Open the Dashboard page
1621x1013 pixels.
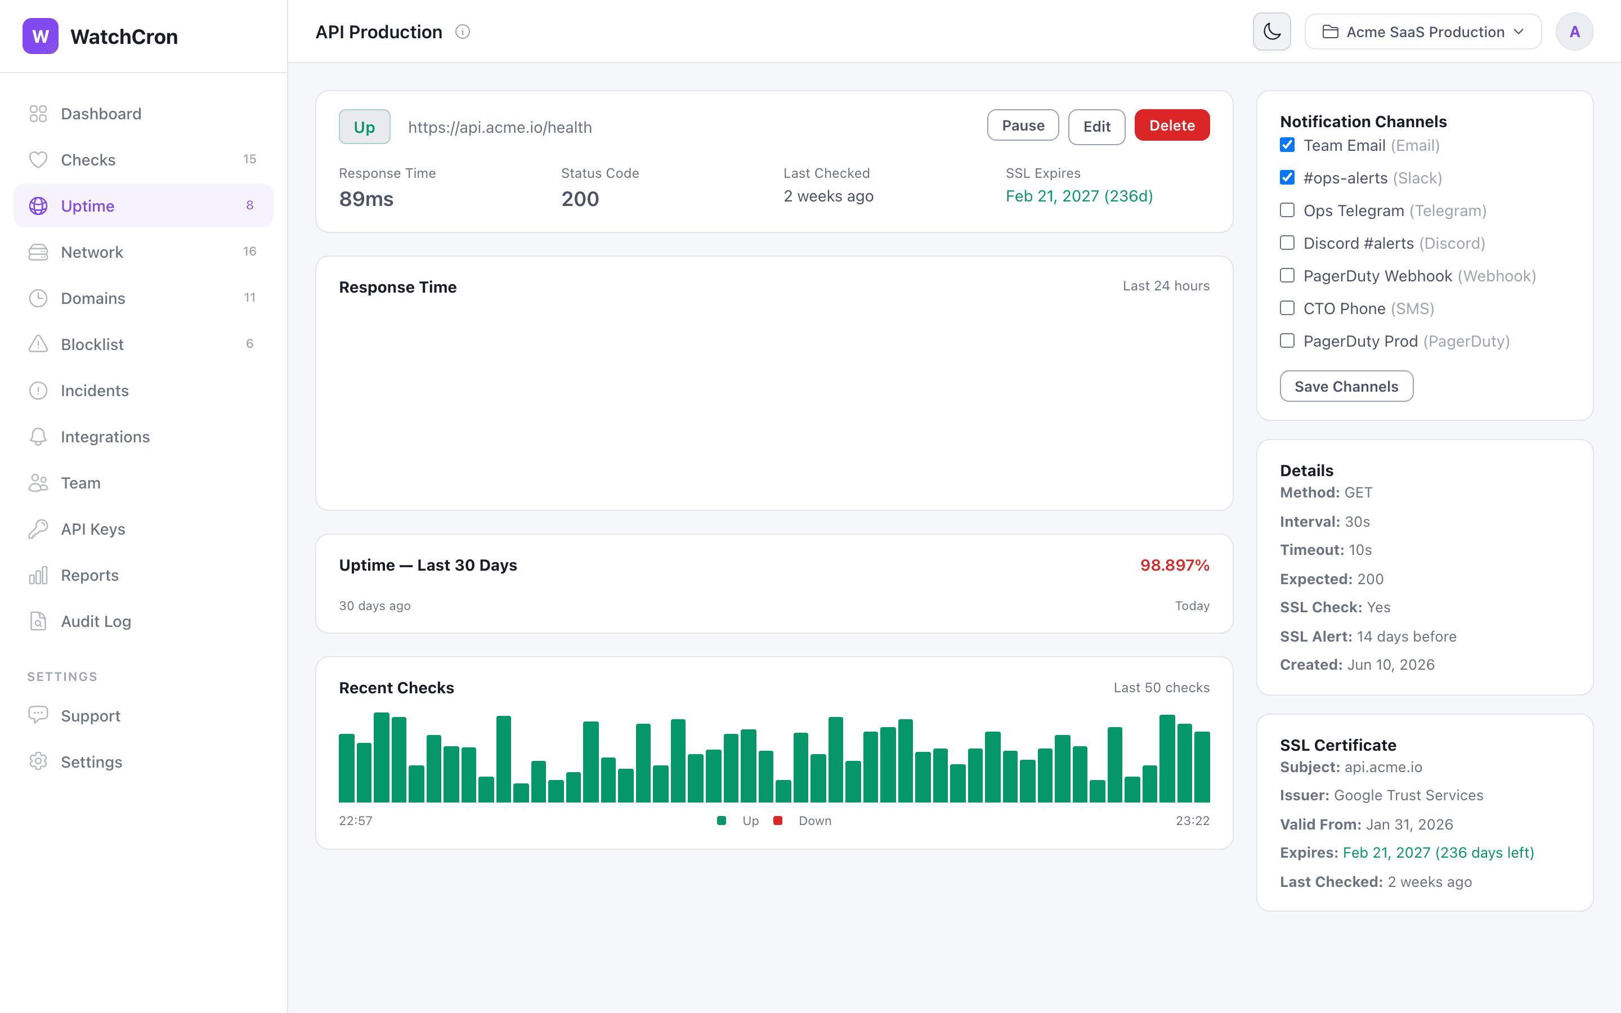[144, 114]
